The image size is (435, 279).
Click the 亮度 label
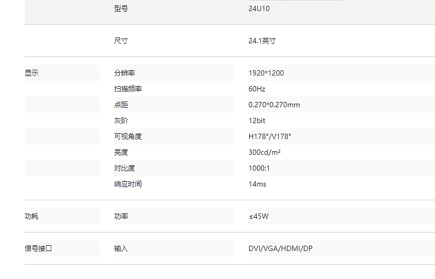[121, 152]
